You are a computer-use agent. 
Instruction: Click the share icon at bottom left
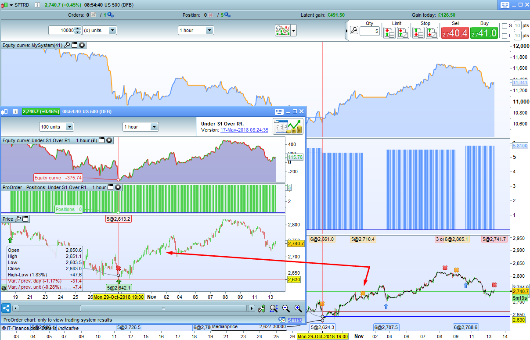(x=7, y=308)
